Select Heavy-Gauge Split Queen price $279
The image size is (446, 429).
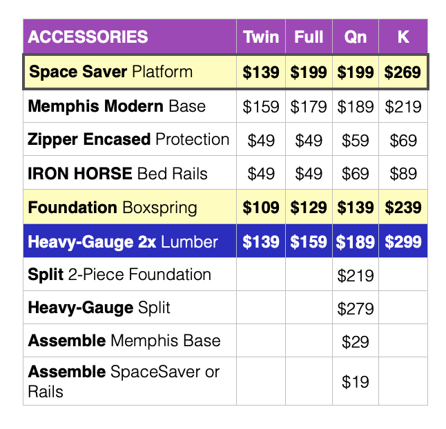(x=356, y=308)
